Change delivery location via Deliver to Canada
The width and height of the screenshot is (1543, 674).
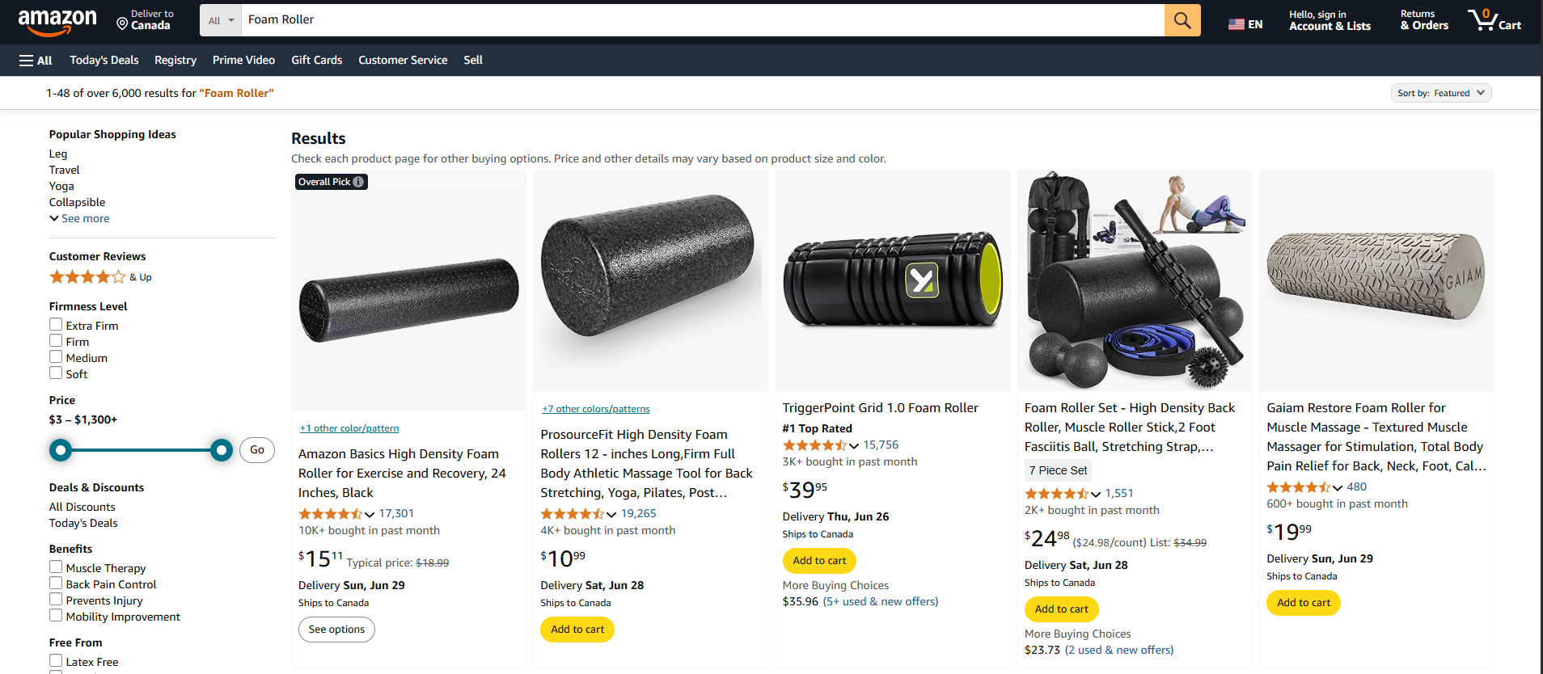tap(146, 20)
